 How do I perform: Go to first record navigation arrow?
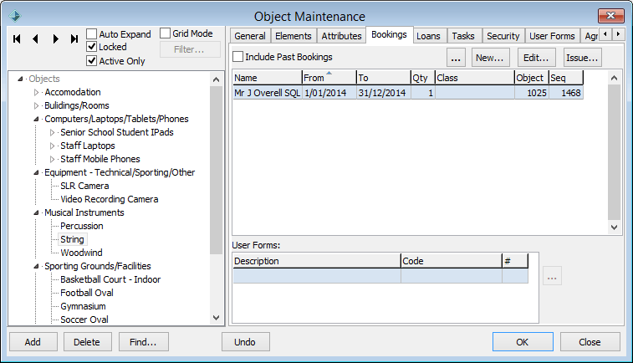pos(17,38)
